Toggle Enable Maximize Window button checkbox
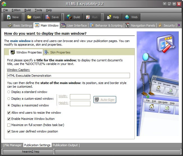The width and height of the screenshot is (183, 156). 31,119
